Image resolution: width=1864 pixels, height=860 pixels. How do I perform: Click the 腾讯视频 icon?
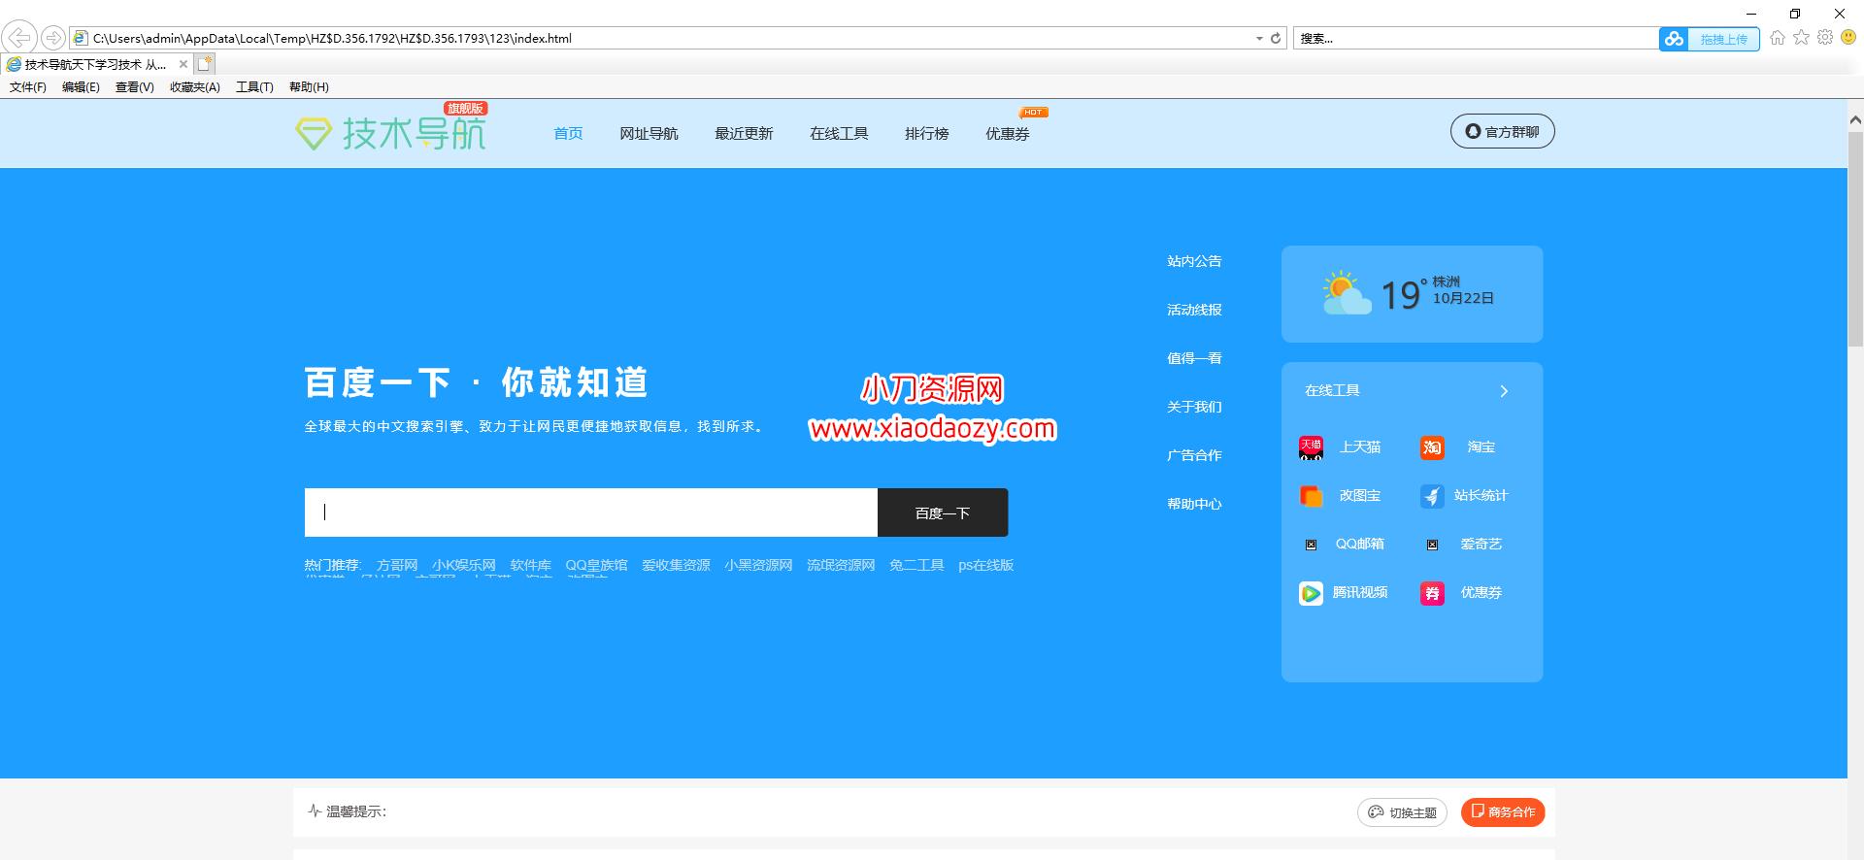1311,593
